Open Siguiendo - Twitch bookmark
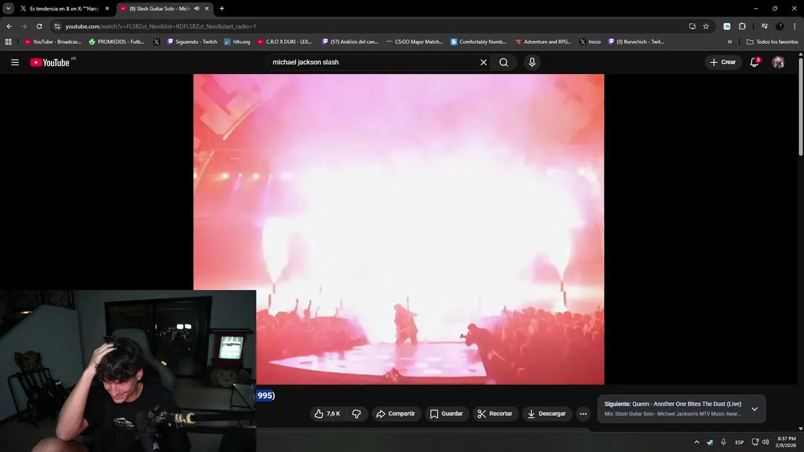 coord(192,42)
